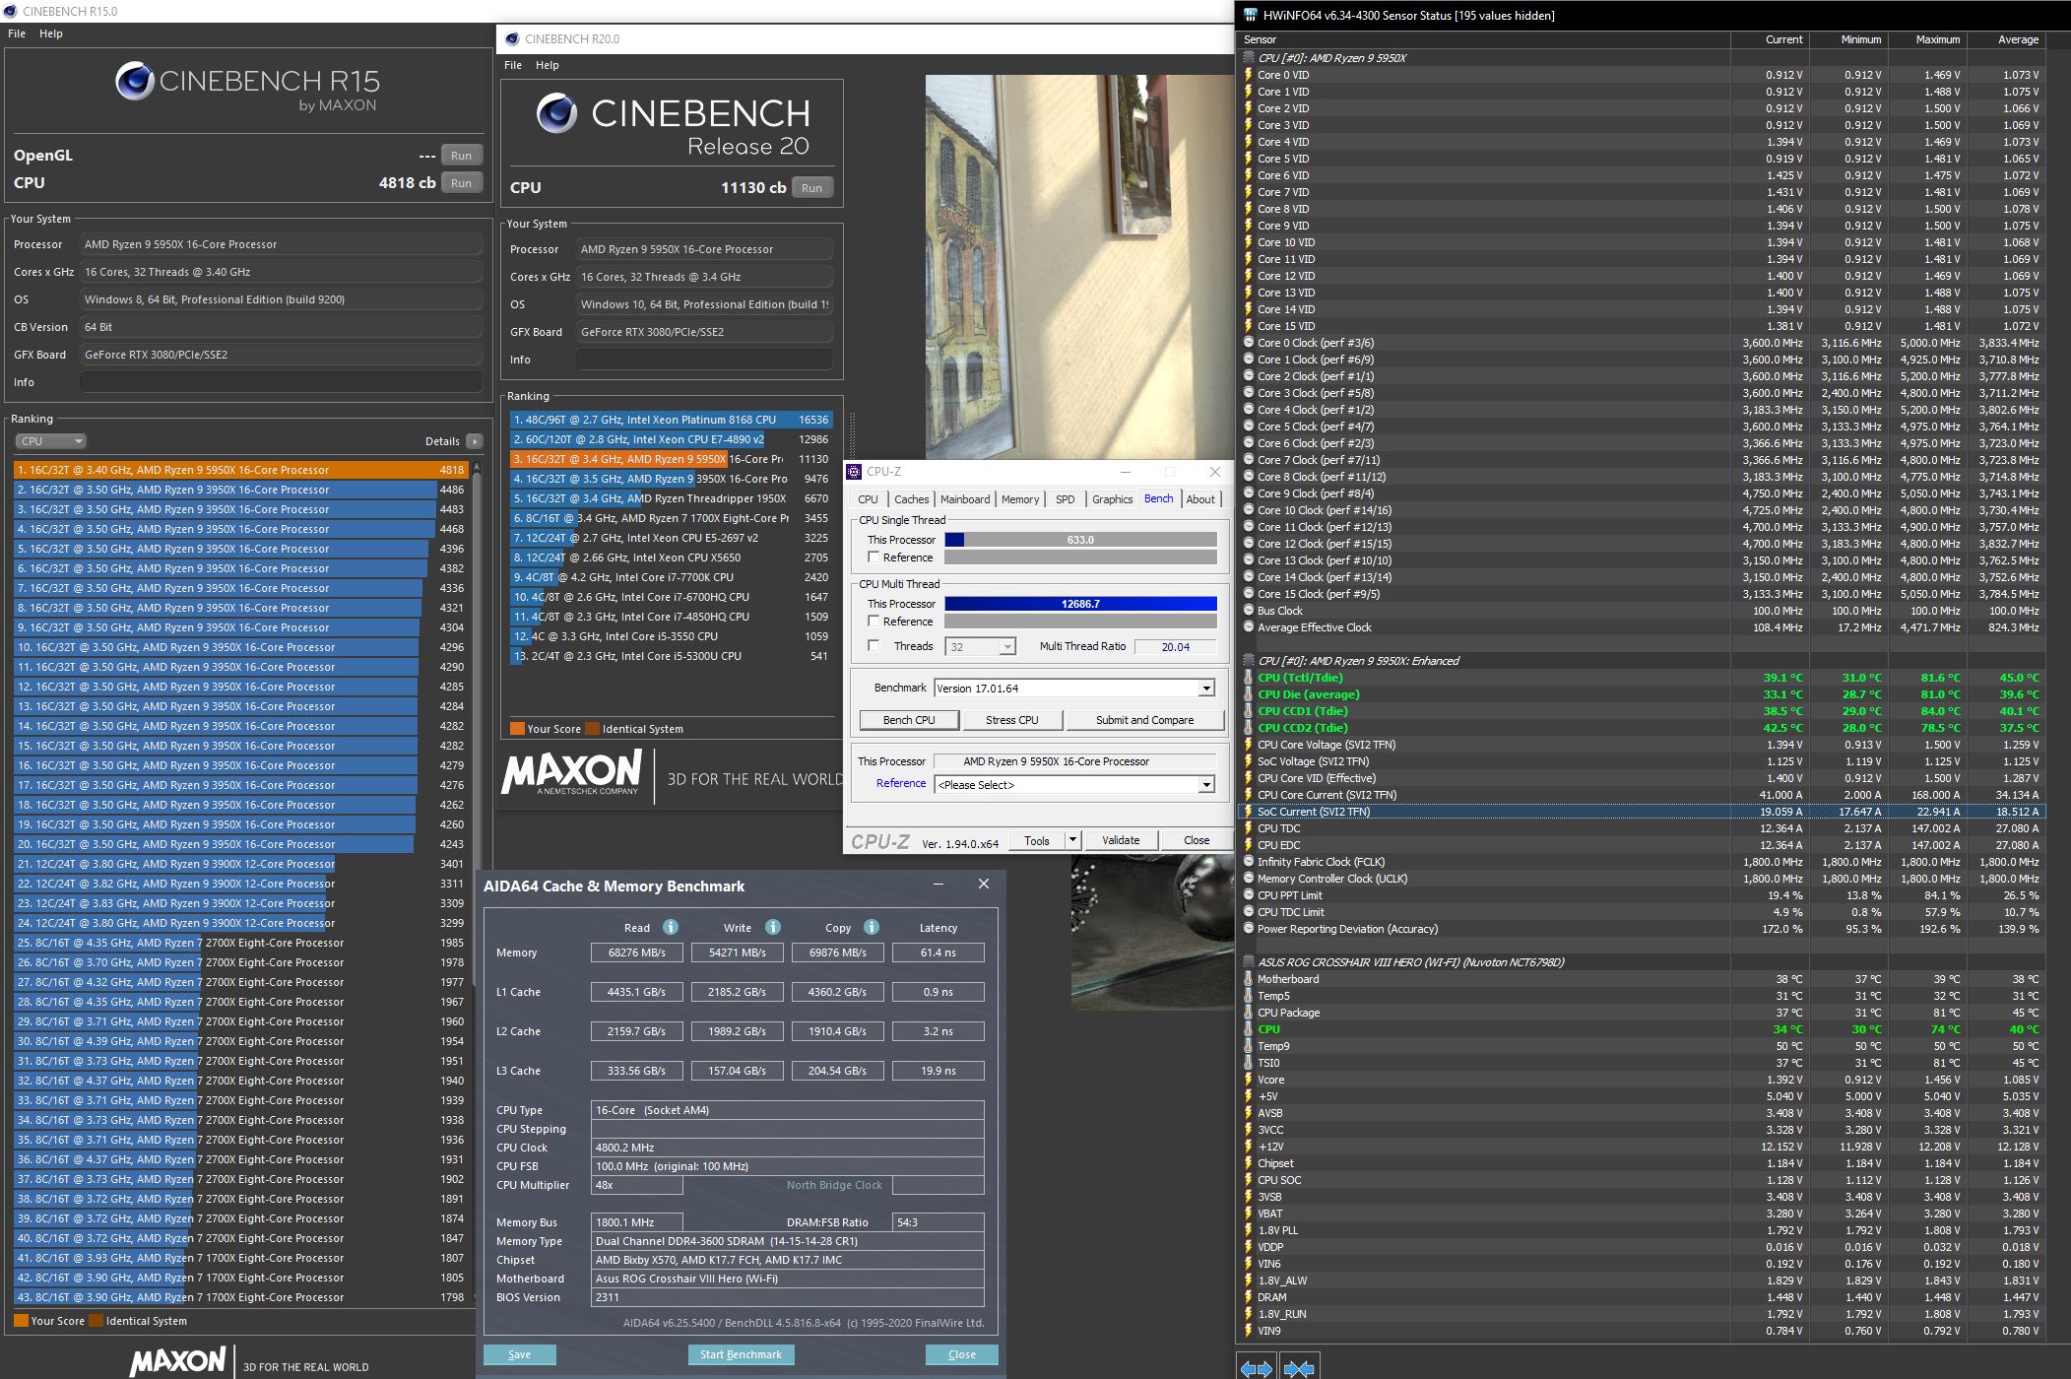Switch to the Mainboard tab in CPU-Z

(964, 499)
